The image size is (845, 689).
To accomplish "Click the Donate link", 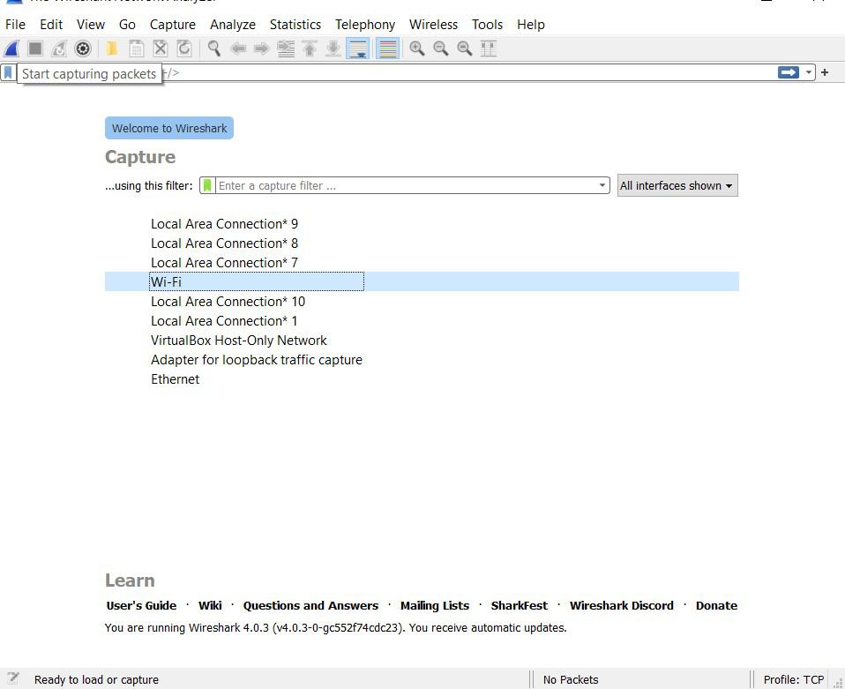I will tap(717, 605).
